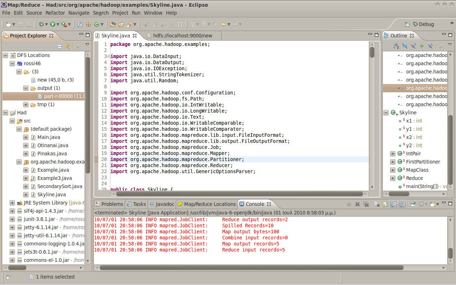Screen dimensions: 456x285
Task: Click the Focus on Active Task icon in Outline
Action: point(440,46)
